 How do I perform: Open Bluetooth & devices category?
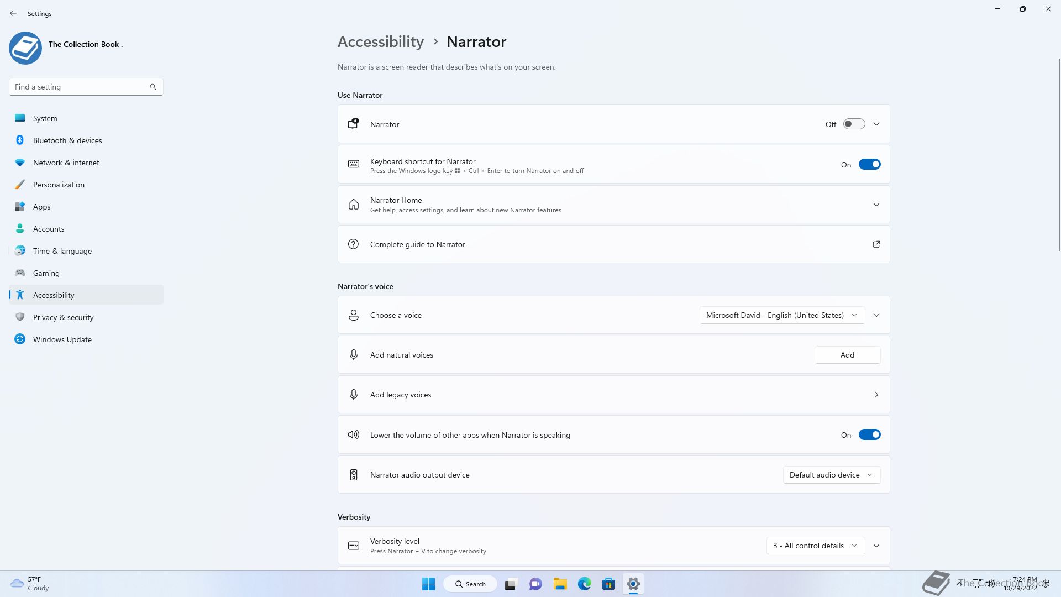pos(86,140)
